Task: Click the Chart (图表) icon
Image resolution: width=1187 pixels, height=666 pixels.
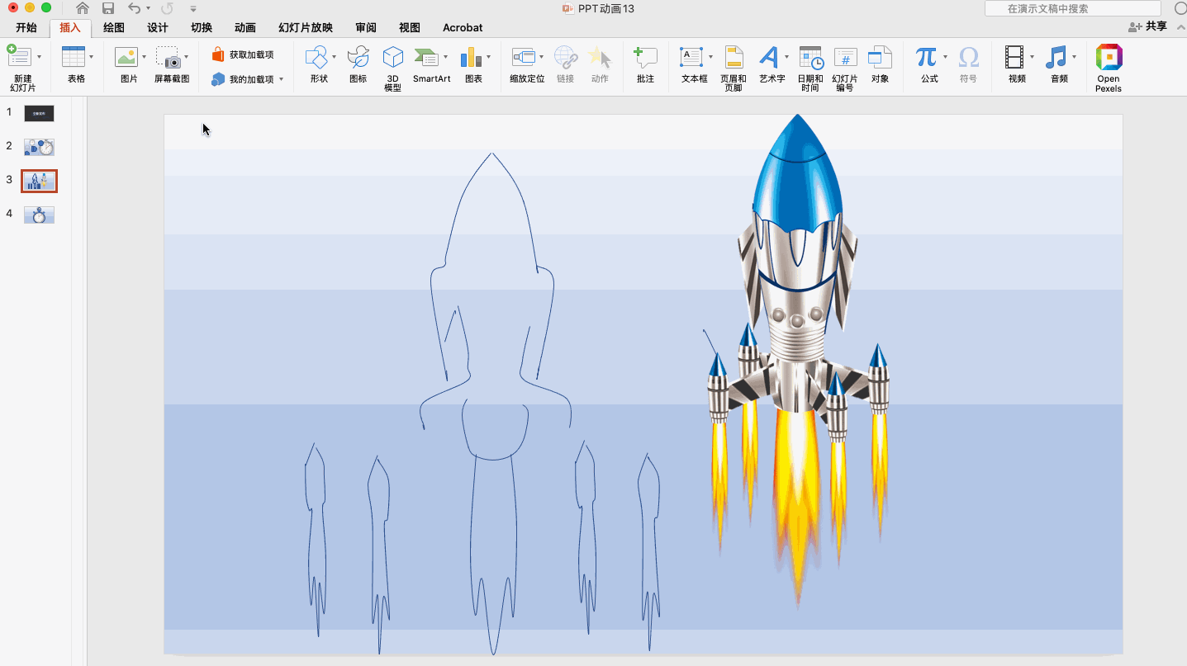Action: [471, 57]
